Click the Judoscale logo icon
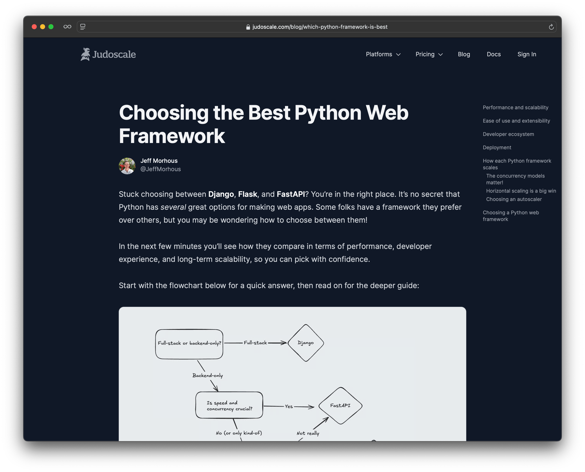The image size is (585, 472). [x=86, y=54]
